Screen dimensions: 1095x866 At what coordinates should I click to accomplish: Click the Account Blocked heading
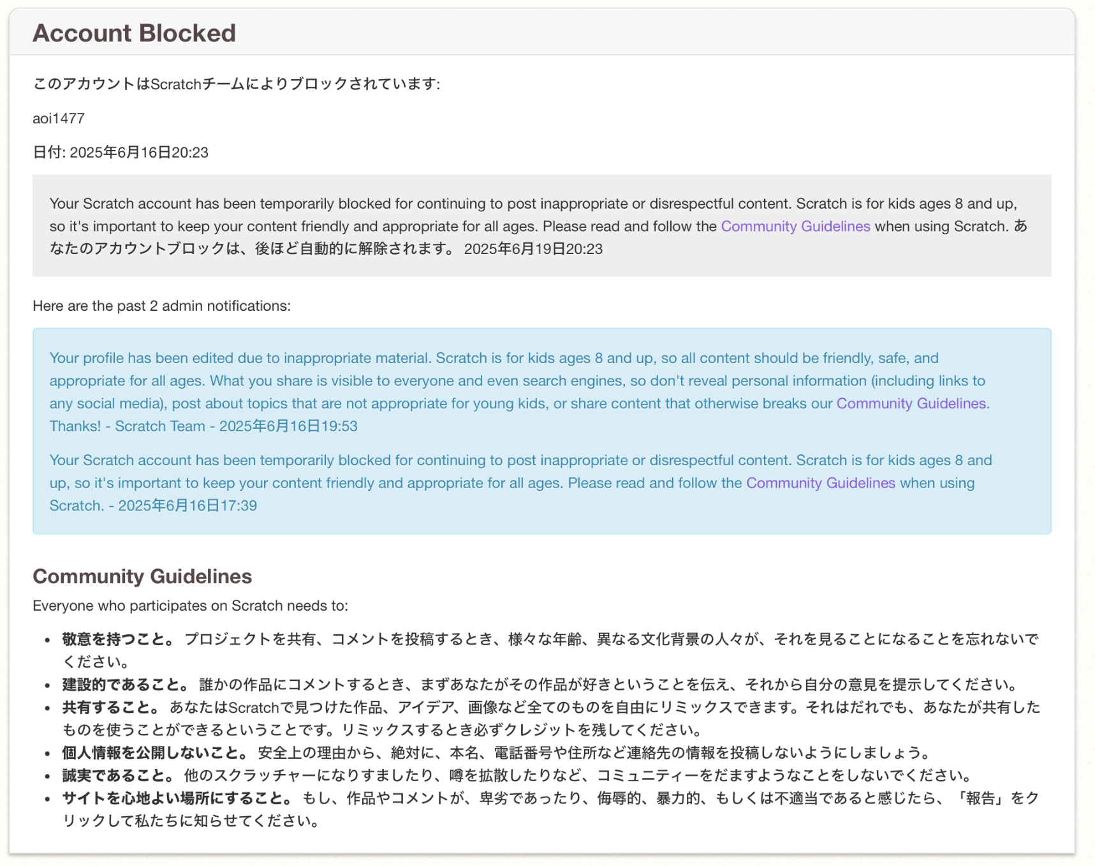pos(134,33)
